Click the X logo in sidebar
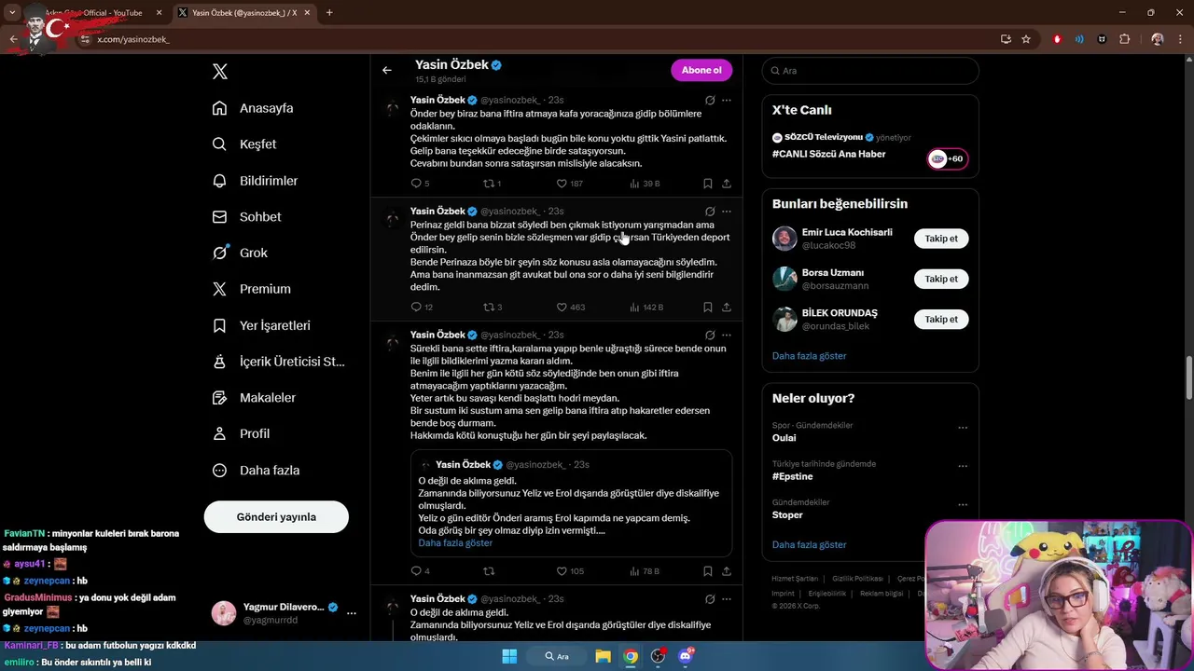Viewport: 1194px width, 671px height. [x=220, y=72]
